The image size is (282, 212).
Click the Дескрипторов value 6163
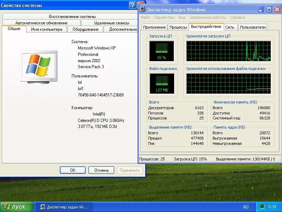pos(199,108)
